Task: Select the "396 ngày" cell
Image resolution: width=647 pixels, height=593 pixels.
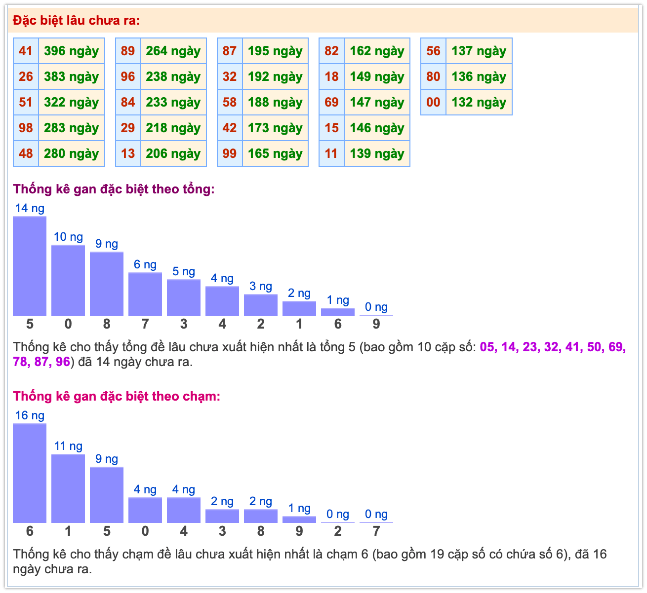Action: pyautogui.click(x=71, y=51)
